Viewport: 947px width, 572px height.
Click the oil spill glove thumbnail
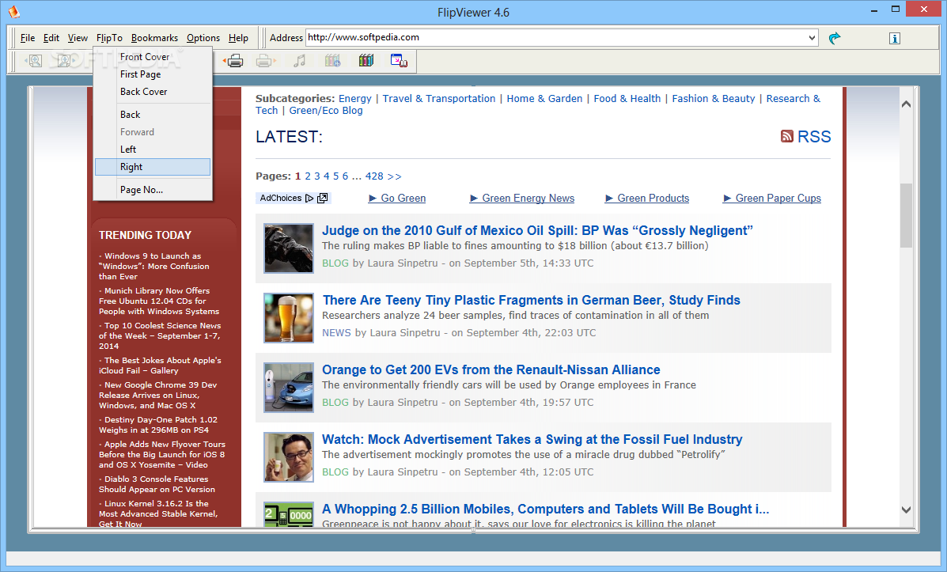click(289, 248)
